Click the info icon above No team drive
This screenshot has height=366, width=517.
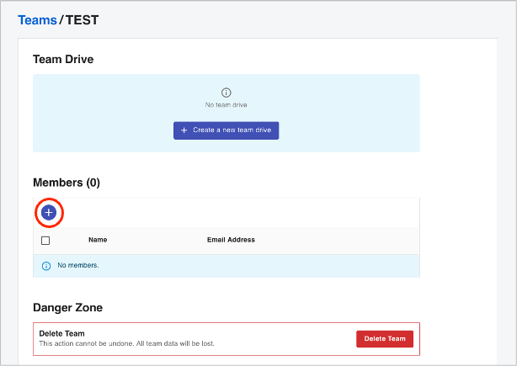(226, 93)
